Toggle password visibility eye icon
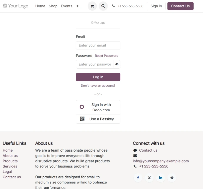This screenshot has width=203, height=189. [117, 64]
